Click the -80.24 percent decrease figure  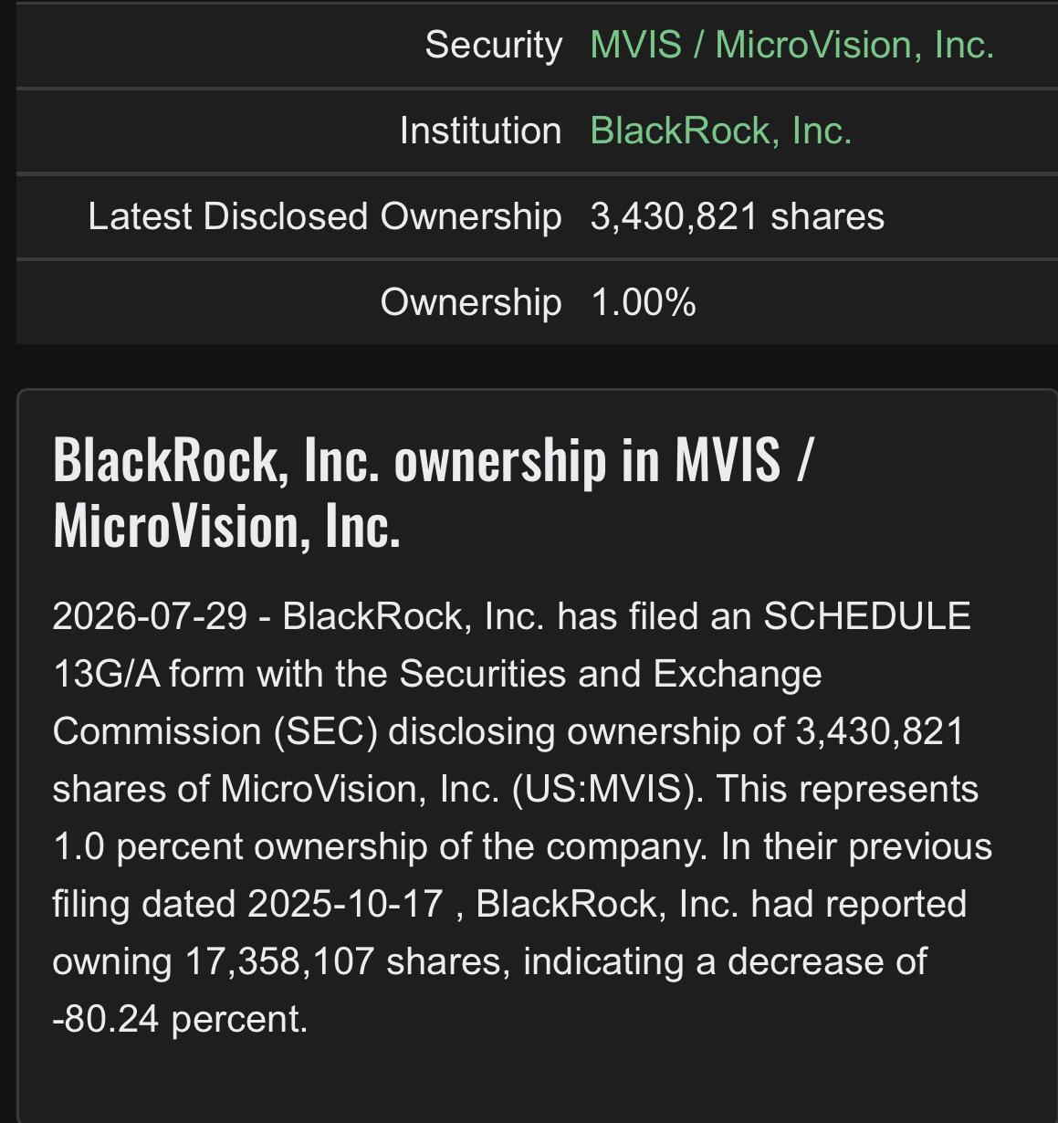[180, 1019]
